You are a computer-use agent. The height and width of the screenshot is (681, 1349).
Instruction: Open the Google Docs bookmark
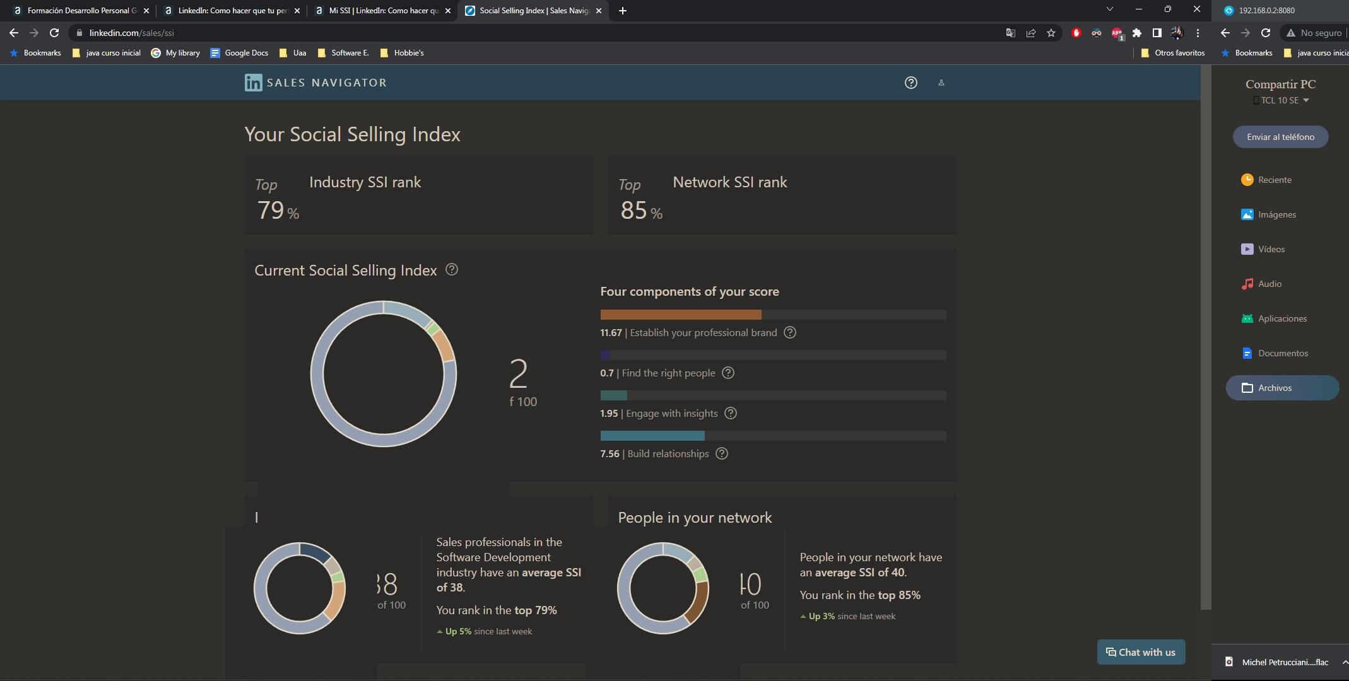coord(239,53)
